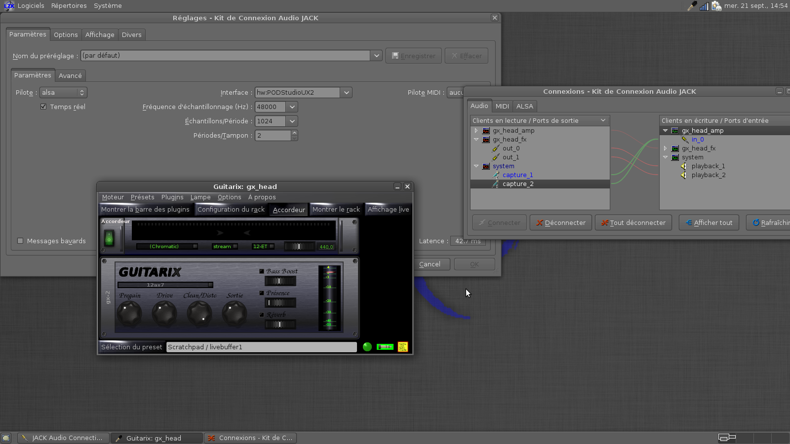Image resolution: width=790 pixels, height=444 pixels.
Task: Click the Scratchpad / livebuffer1 preset field
Action: (x=261, y=347)
